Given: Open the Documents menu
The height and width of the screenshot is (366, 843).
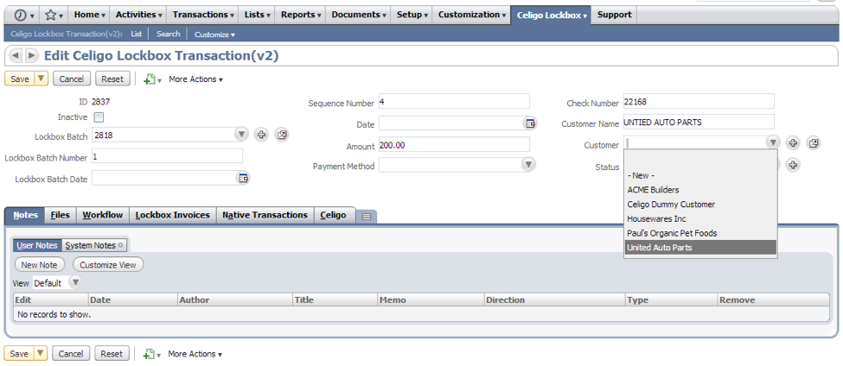Looking at the screenshot, I should coord(358,15).
